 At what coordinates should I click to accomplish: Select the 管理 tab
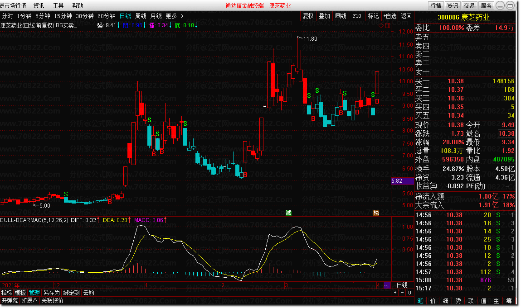pos(34,293)
